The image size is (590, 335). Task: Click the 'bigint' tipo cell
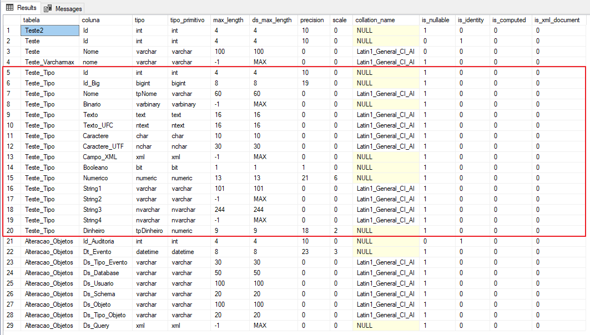(150, 83)
